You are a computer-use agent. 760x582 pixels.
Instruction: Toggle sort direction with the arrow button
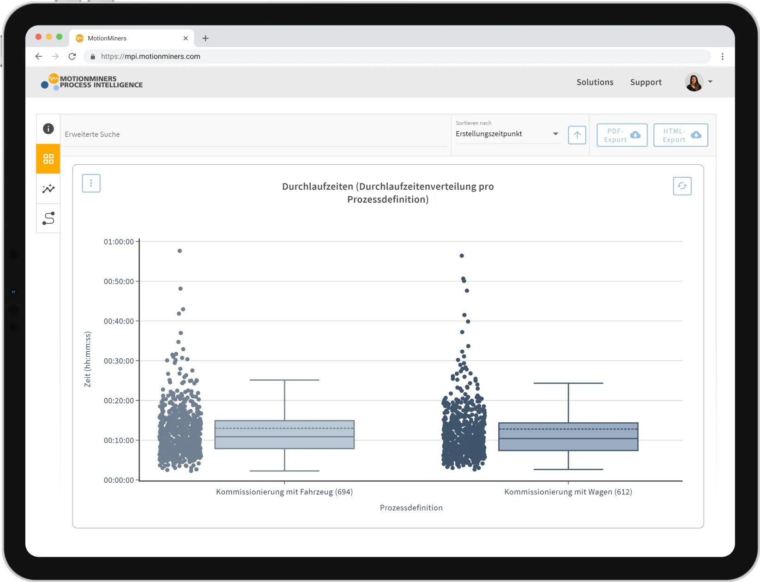click(577, 135)
